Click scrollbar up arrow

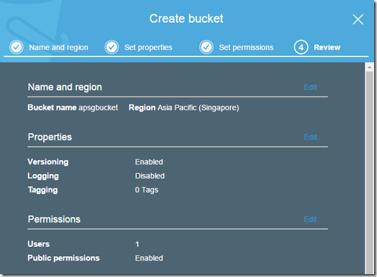click(369, 67)
